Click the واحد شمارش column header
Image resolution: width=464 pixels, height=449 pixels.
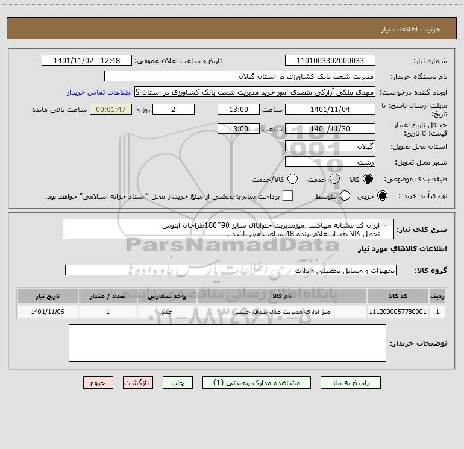tap(167, 296)
